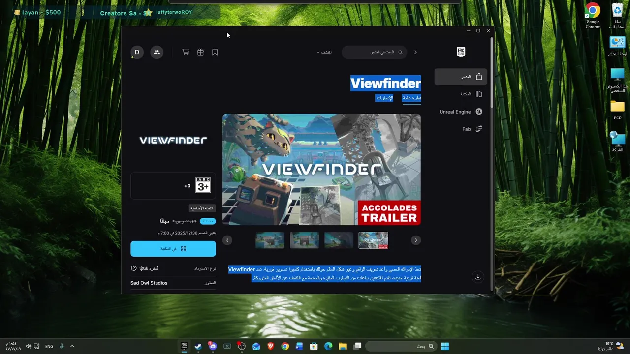Open the Windows Start button
The image size is (630, 354).
coord(445,346)
